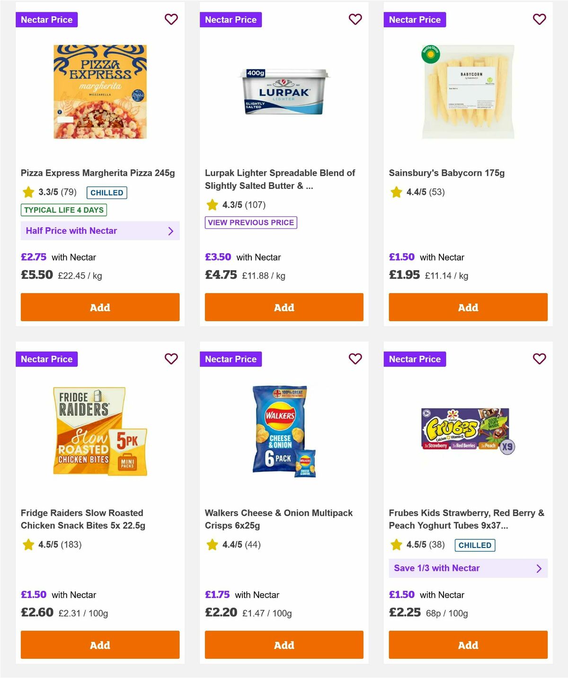Expand Half Price with Nectar offer details
Viewport: 568px width, 678px height.
click(100, 230)
